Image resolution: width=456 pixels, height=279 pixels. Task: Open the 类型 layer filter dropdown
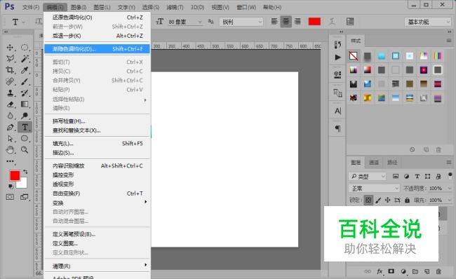tap(368, 177)
